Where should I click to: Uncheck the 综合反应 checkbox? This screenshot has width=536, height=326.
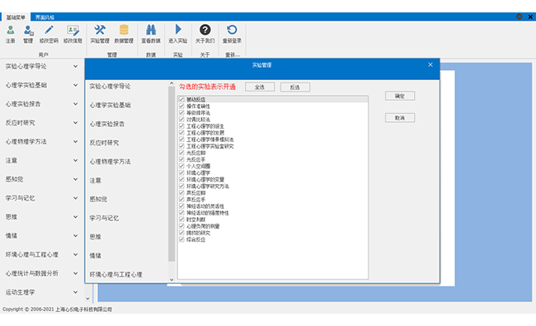coord(181,239)
